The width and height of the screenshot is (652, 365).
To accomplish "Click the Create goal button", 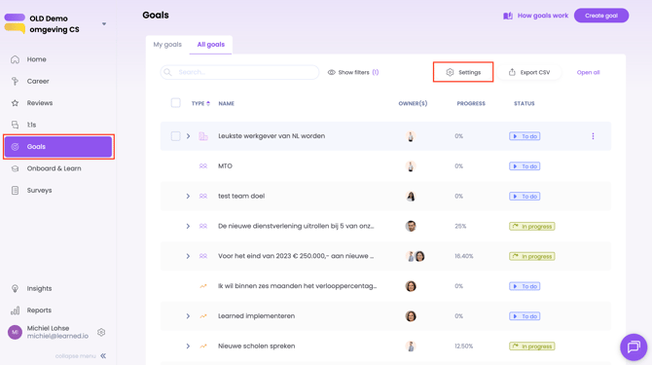I will [601, 16].
